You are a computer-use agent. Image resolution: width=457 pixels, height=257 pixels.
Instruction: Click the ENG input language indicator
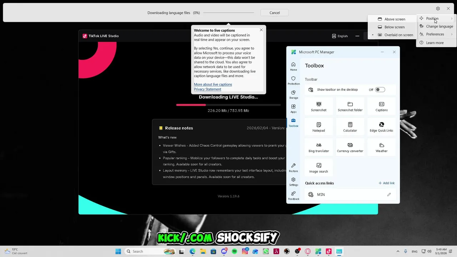pyautogui.click(x=415, y=251)
